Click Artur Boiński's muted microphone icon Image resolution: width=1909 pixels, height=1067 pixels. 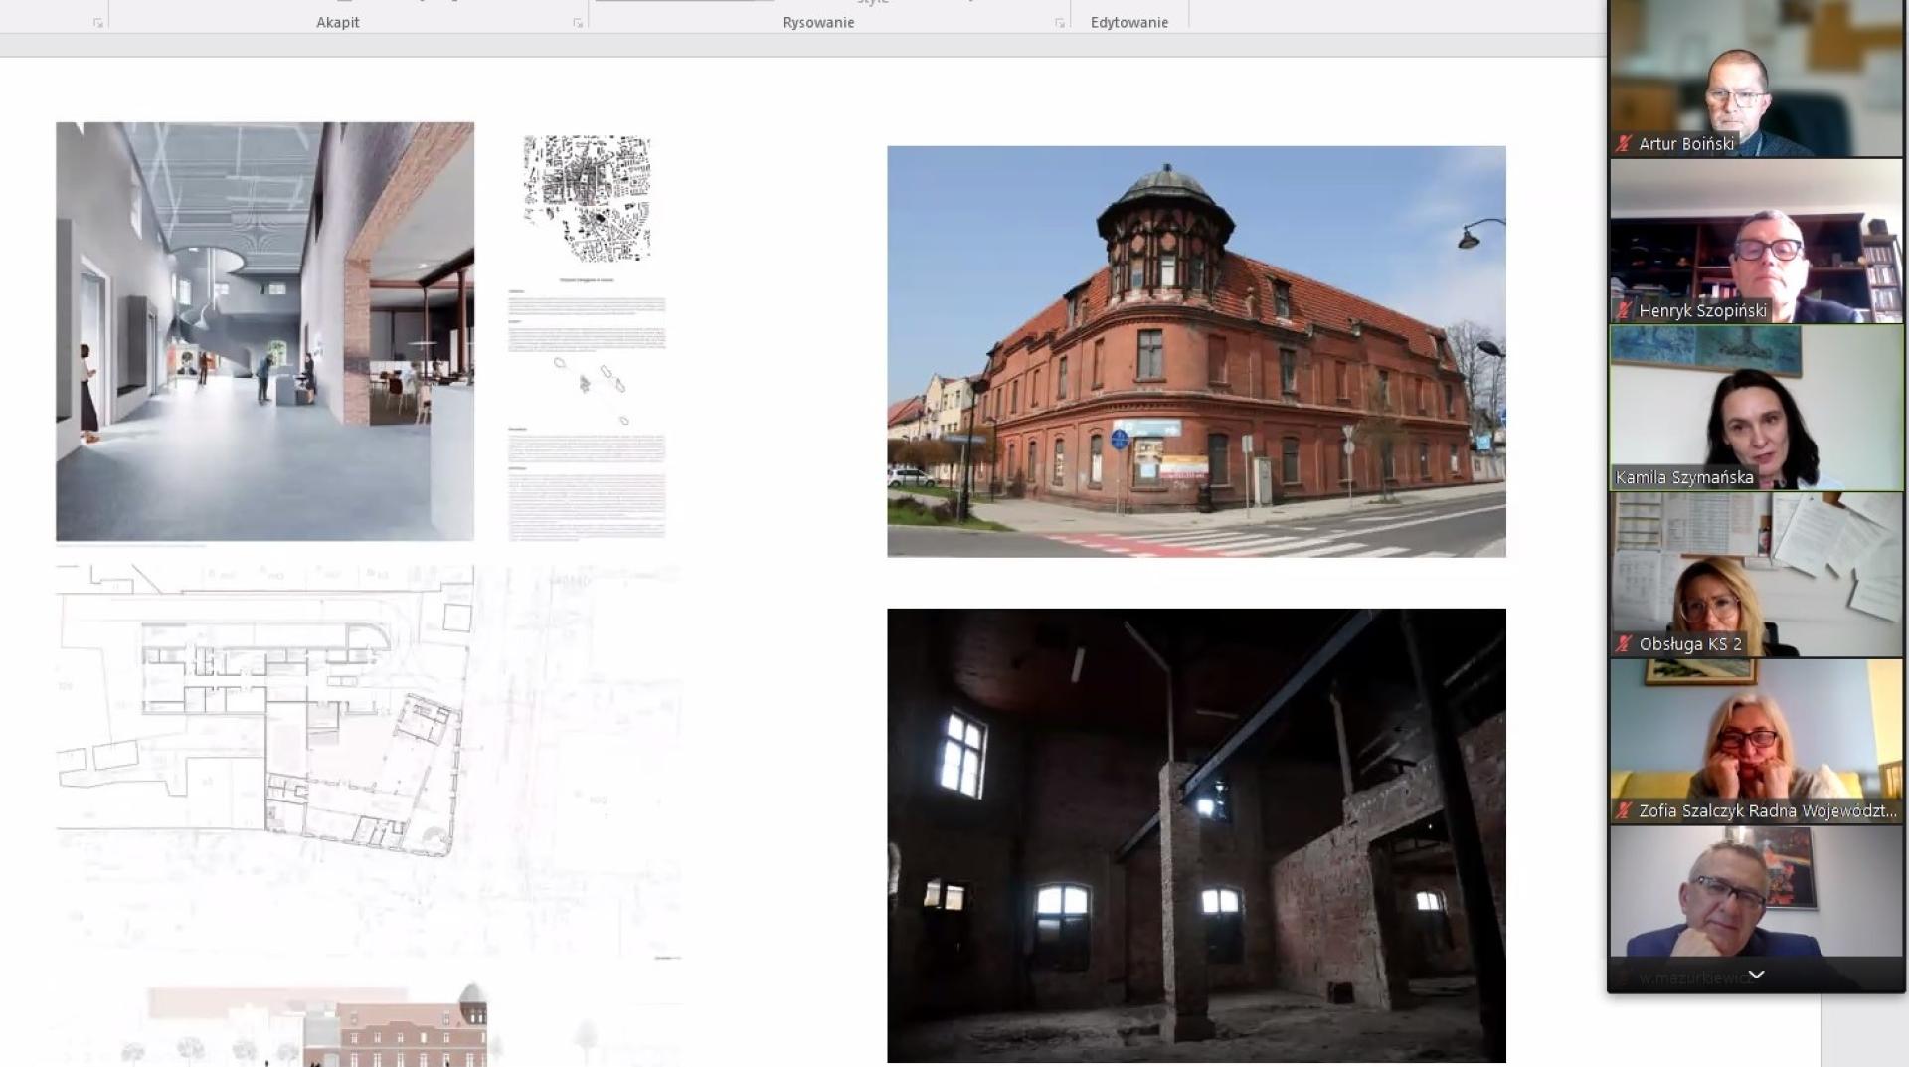point(1624,144)
